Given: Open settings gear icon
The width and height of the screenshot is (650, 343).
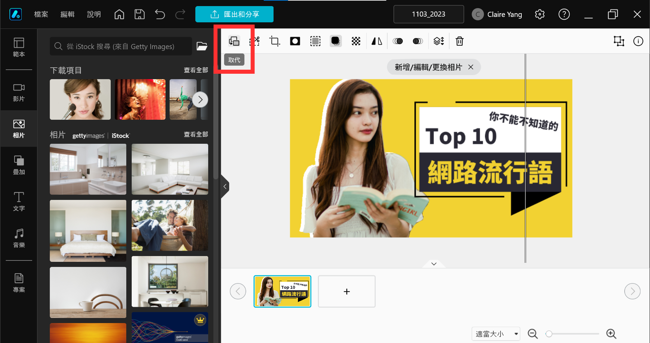Looking at the screenshot, I should click(x=540, y=14).
